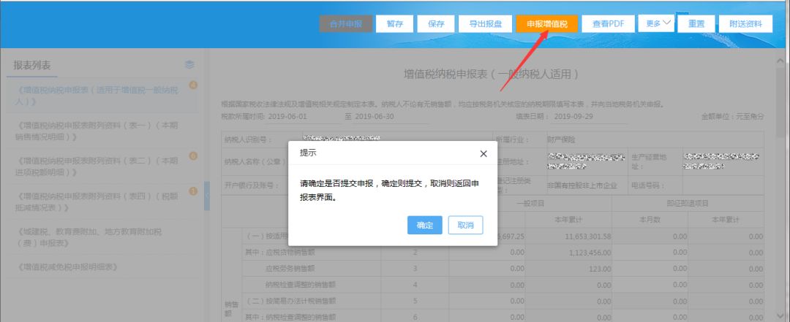
Task: Open 附送资料 attachments
Action: point(745,23)
